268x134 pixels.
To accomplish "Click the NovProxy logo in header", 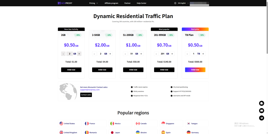I will coord(65,3).
